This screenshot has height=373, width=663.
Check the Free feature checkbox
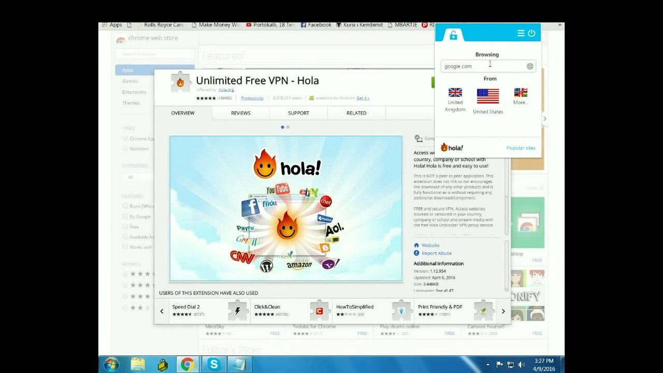[125, 227]
